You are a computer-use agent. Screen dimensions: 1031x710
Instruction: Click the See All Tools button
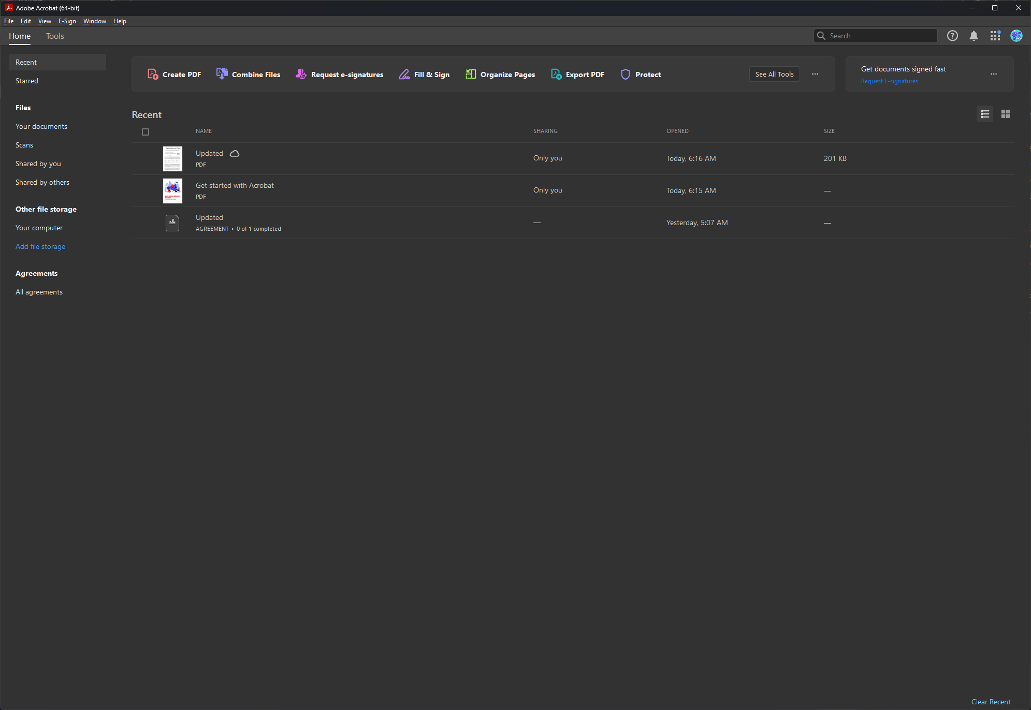pos(774,74)
